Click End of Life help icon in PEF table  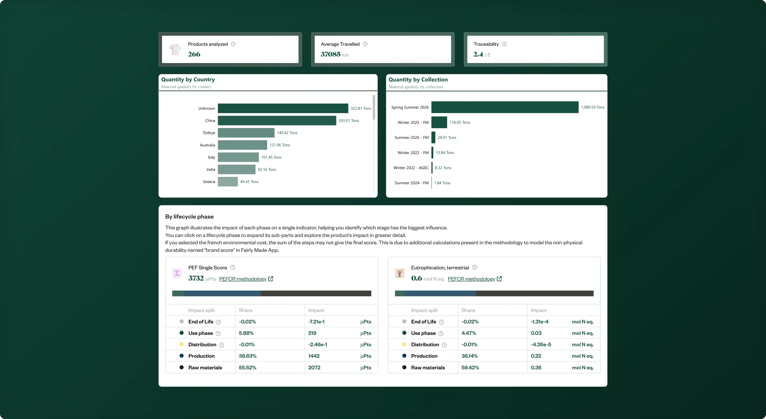coord(219,322)
